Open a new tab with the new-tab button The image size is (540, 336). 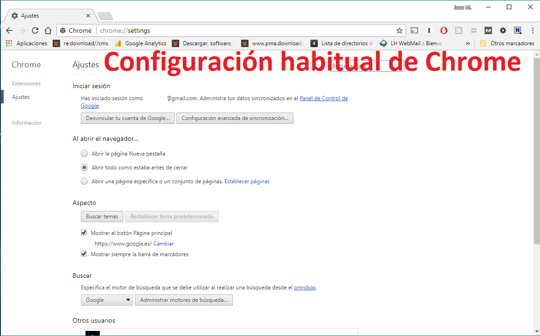point(105,16)
